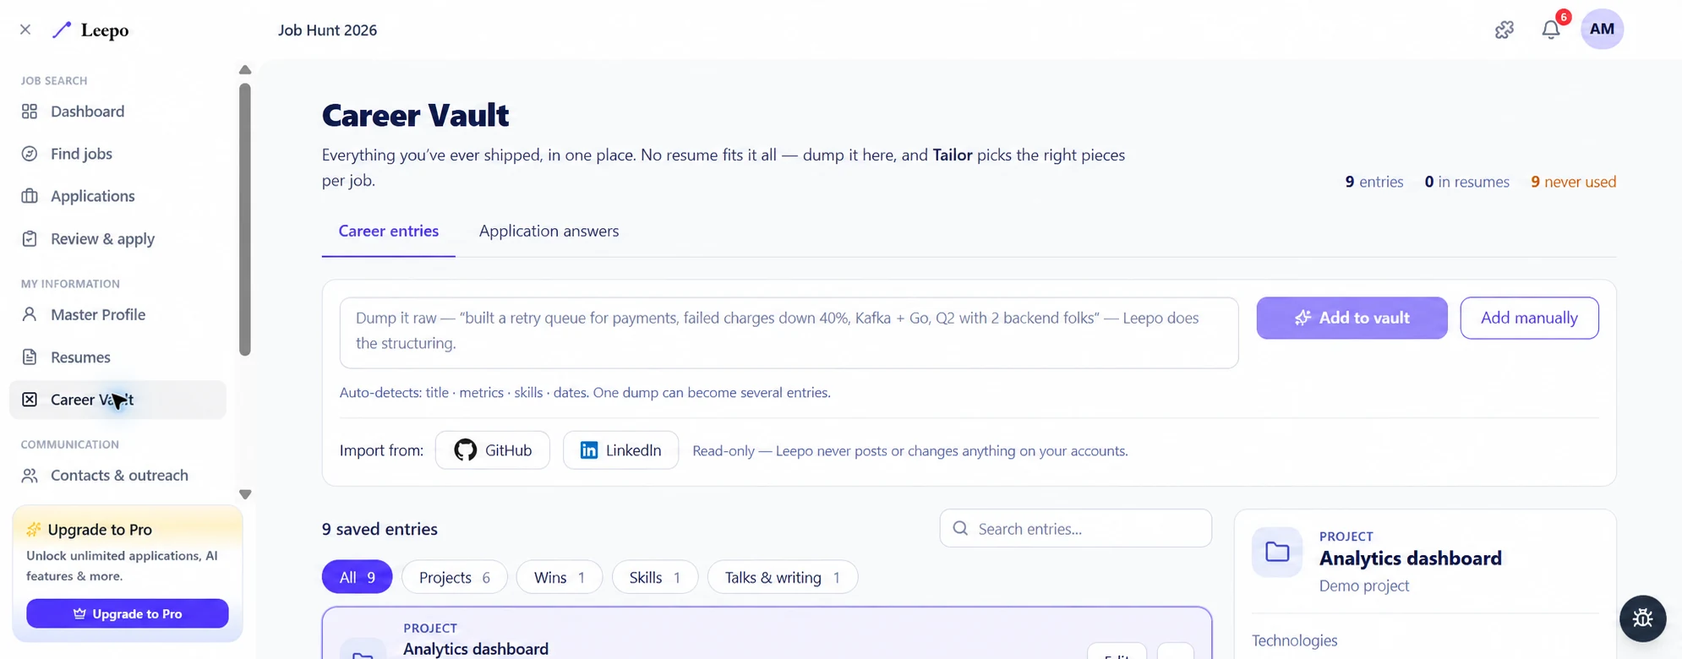Click the Technologies label in details panel

[1295, 640]
